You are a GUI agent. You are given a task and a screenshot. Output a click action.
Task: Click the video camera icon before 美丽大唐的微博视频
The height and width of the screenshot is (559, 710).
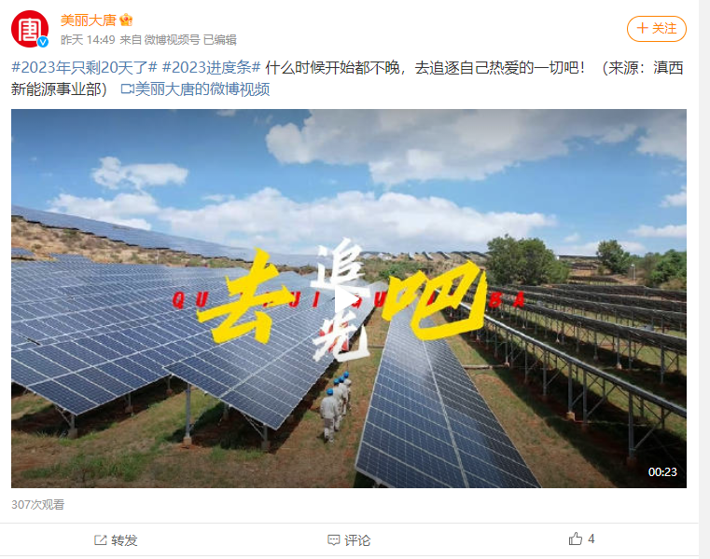coord(127,89)
